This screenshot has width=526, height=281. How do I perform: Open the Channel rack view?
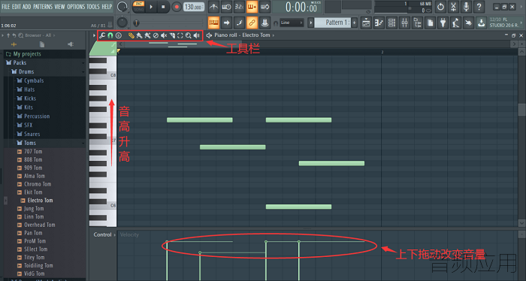coord(391,23)
